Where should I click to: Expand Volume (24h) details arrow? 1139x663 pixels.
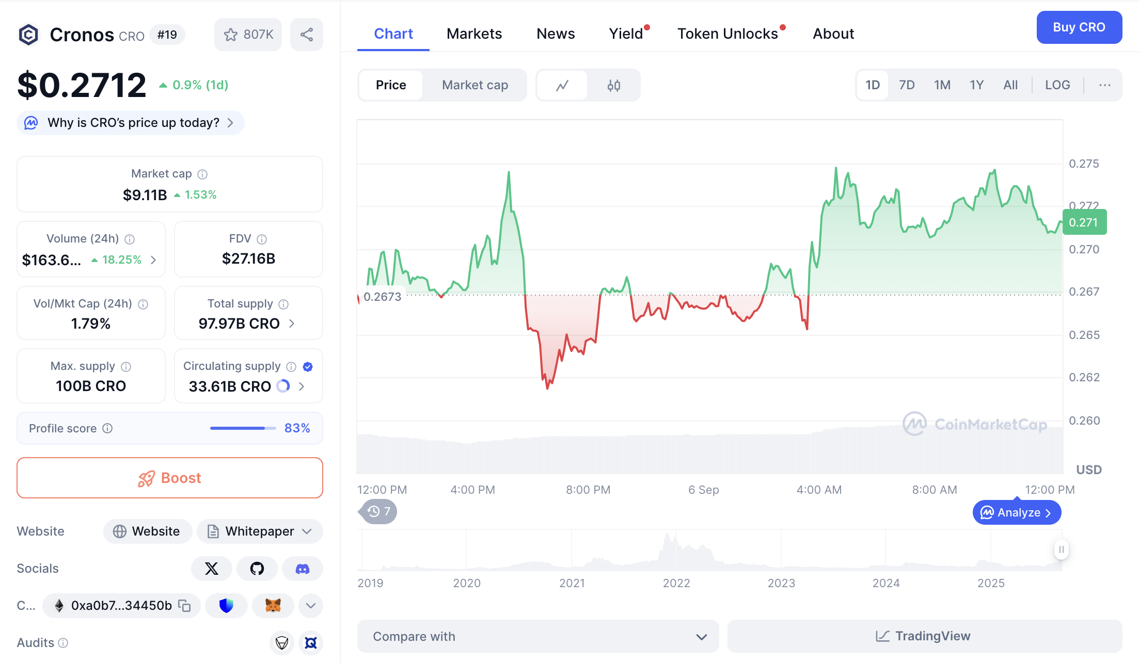pyautogui.click(x=153, y=260)
